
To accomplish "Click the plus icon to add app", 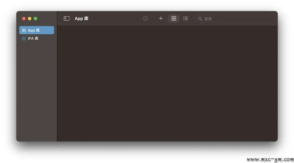I will [x=161, y=19].
